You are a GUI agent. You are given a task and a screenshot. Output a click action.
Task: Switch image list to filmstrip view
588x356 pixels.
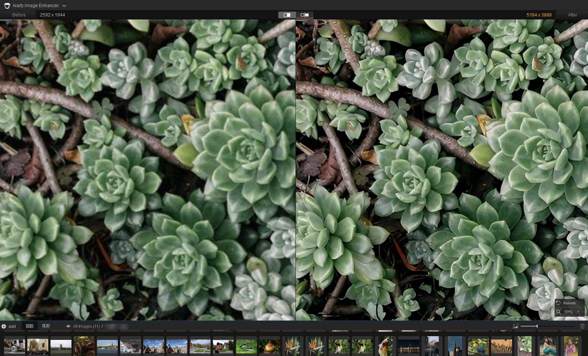(46, 326)
